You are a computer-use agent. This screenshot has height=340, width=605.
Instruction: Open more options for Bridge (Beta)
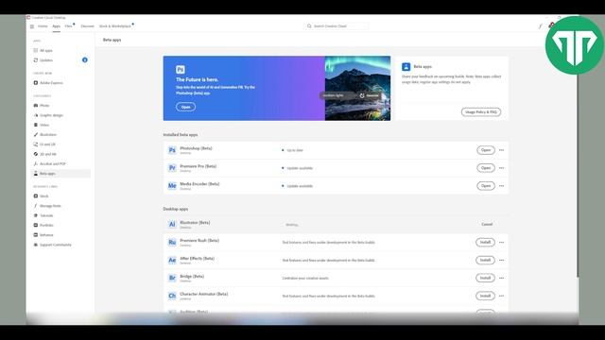point(501,278)
